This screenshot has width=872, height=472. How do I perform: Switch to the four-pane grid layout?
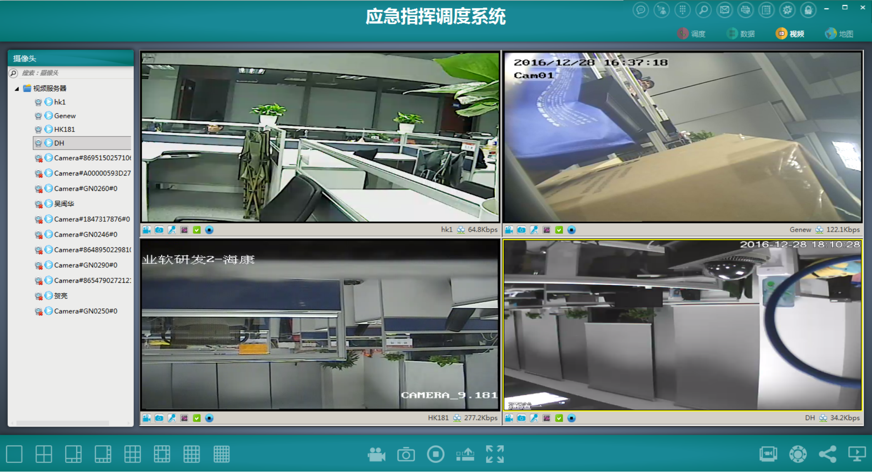coord(44,454)
